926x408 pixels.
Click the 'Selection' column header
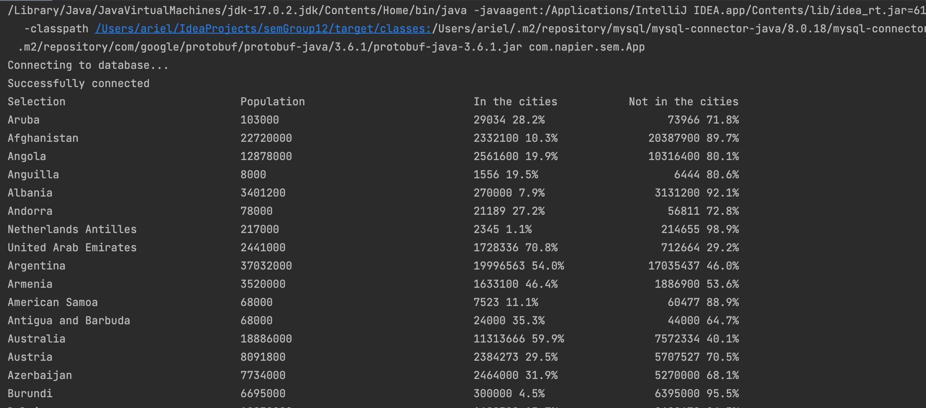coord(37,102)
